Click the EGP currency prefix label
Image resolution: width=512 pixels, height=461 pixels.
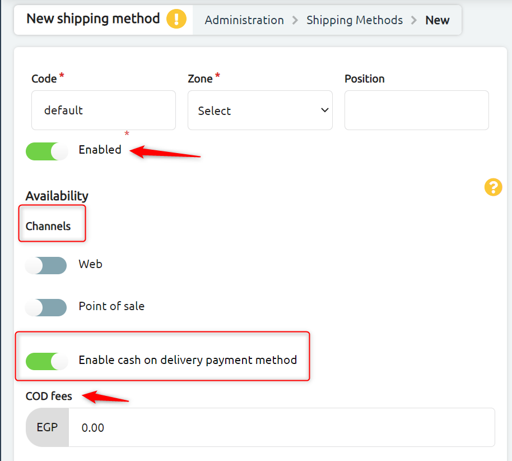pyautogui.click(x=48, y=427)
